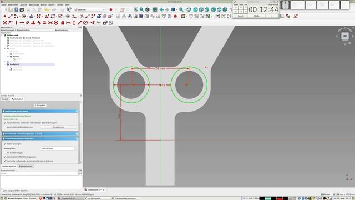
Task: Select the Create Circle sketch tool
Action: click(23, 16)
